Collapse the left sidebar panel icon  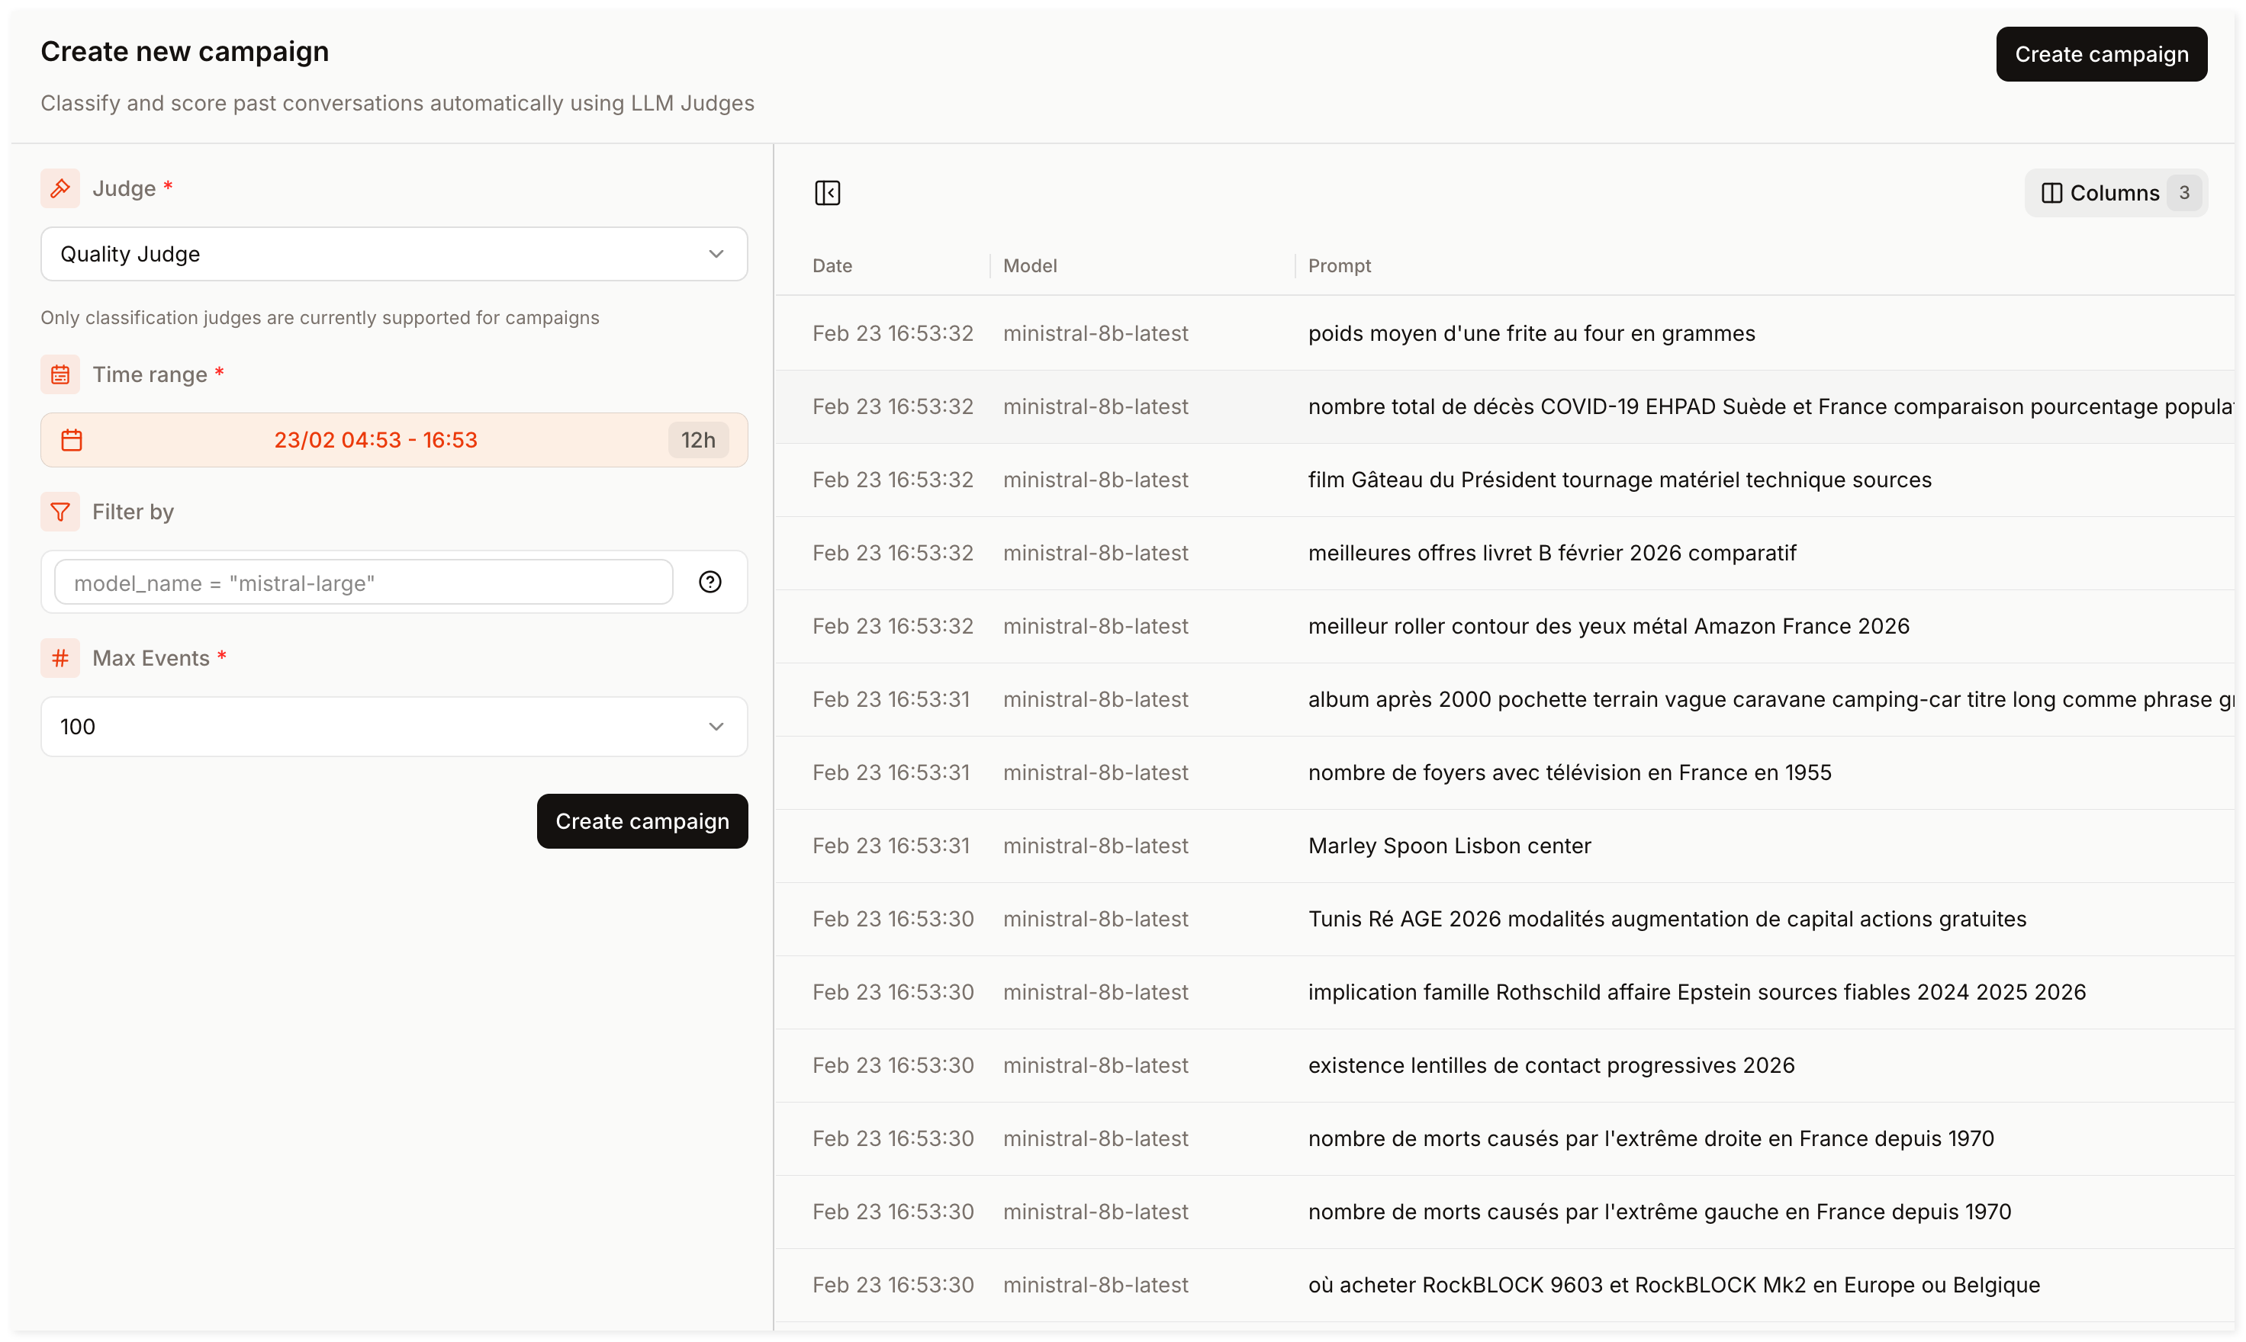point(827,193)
